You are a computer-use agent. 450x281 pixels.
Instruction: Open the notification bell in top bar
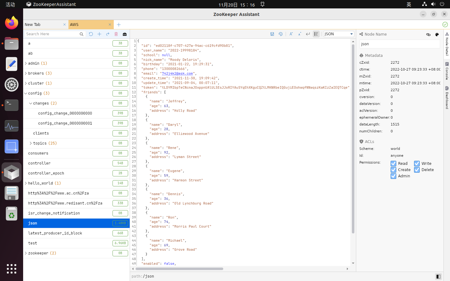pos(262,4)
